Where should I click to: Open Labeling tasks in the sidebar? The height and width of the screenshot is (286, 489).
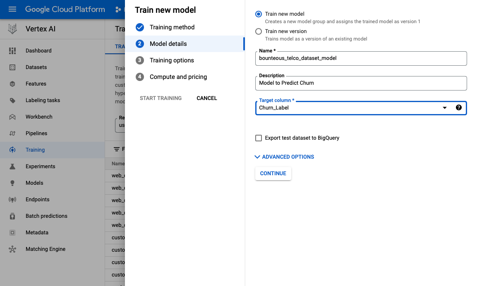click(x=53, y=100)
